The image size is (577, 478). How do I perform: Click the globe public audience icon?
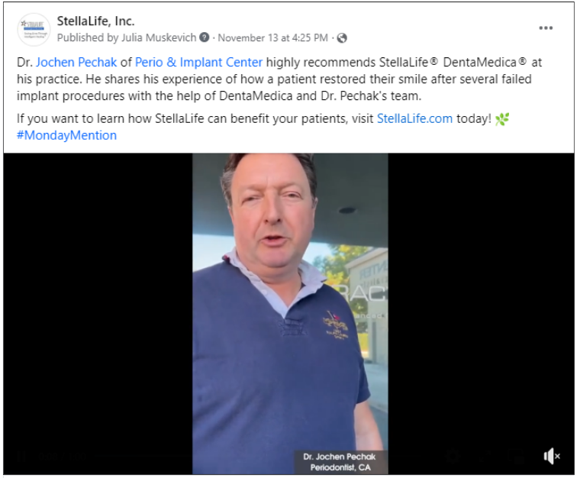pyautogui.click(x=342, y=38)
